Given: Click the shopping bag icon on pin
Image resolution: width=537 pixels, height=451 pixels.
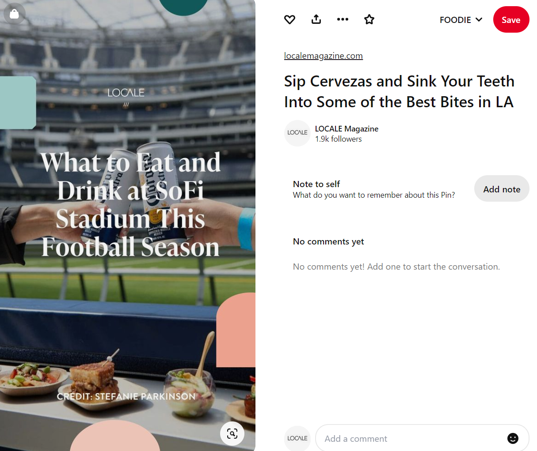Looking at the screenshot, I should tap(14, 14).
